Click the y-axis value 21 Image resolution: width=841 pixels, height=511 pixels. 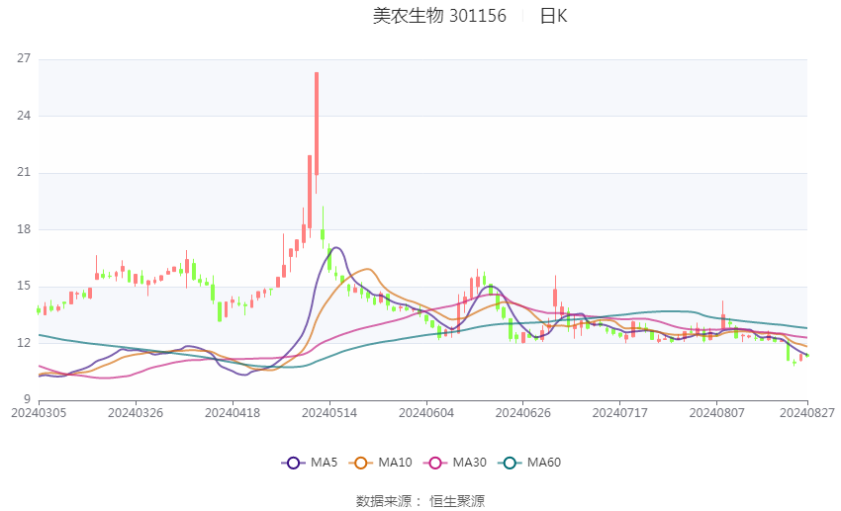pos(24,172)
